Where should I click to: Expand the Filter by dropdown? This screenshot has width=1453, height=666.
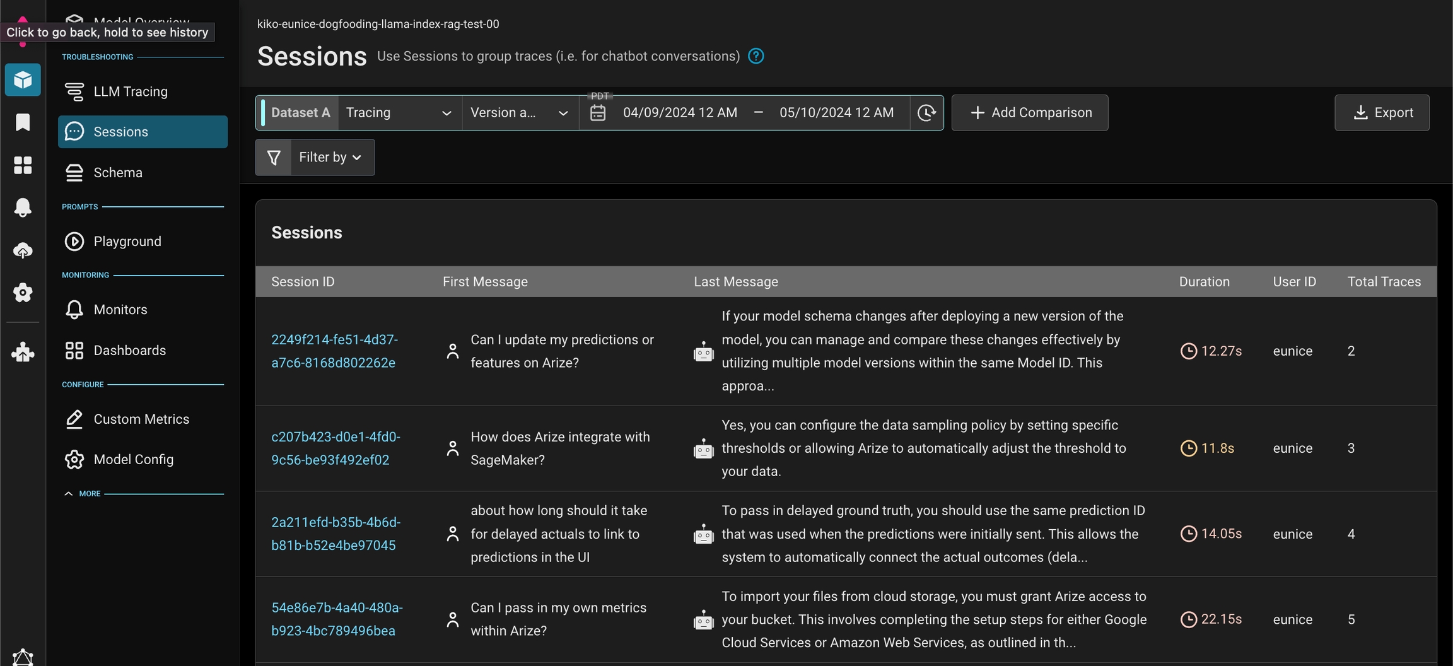332,157
